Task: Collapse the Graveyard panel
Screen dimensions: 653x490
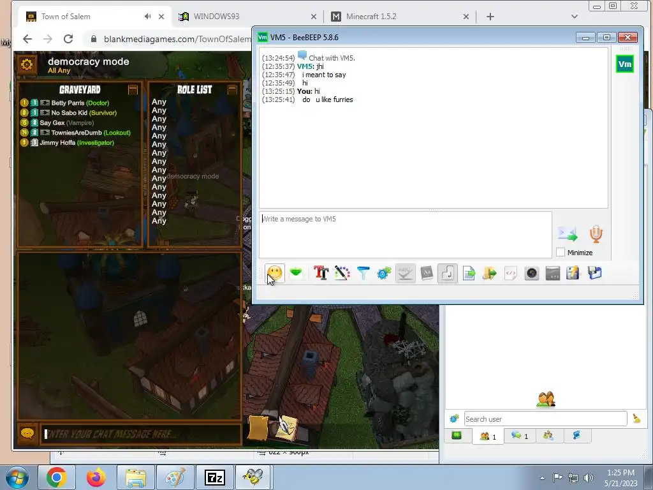Action: [x=133, y=89]
